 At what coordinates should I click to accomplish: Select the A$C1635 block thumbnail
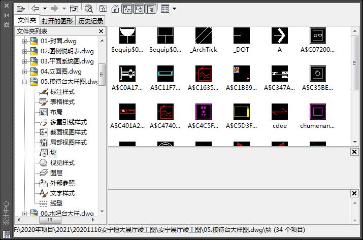coord(203,74)
